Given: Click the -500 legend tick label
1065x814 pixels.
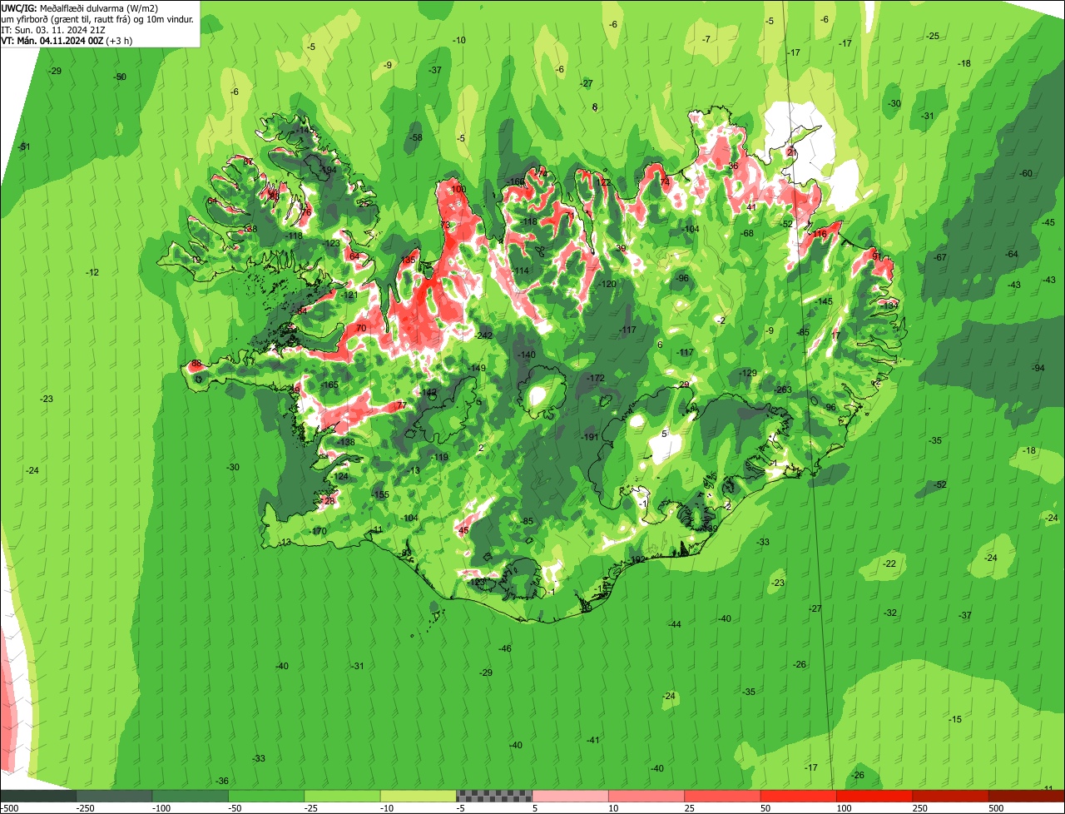Looking at the screenshot, I should (x=8, y=808).
